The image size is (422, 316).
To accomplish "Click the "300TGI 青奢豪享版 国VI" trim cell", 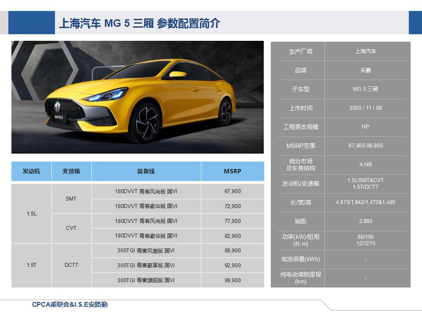I will [146, 266].
